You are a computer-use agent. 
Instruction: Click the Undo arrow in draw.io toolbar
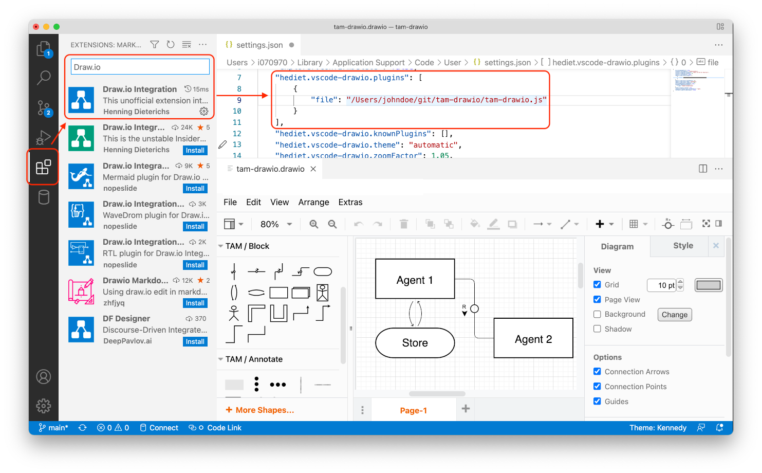click(x=359, y=224)
